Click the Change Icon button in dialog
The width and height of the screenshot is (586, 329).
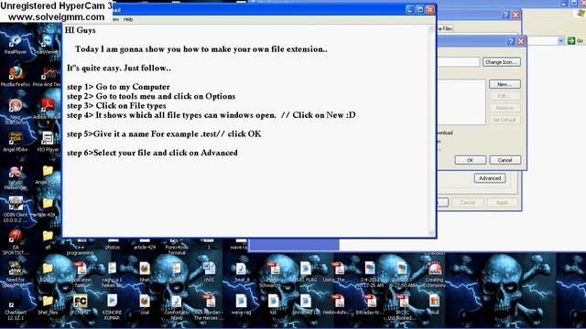501,62
